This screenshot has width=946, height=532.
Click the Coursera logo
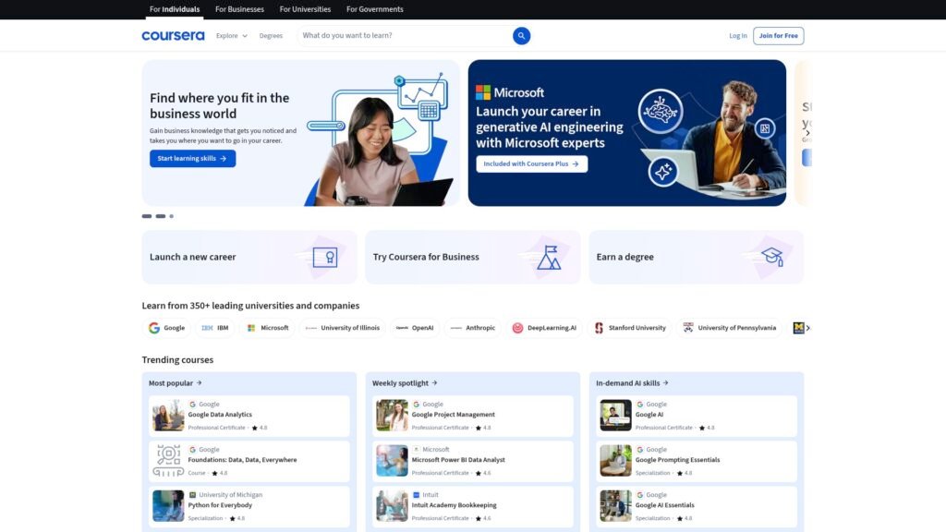pos(173,36)
